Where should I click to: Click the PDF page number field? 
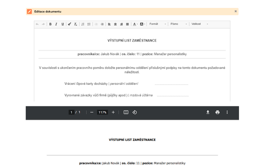(71, 112)
